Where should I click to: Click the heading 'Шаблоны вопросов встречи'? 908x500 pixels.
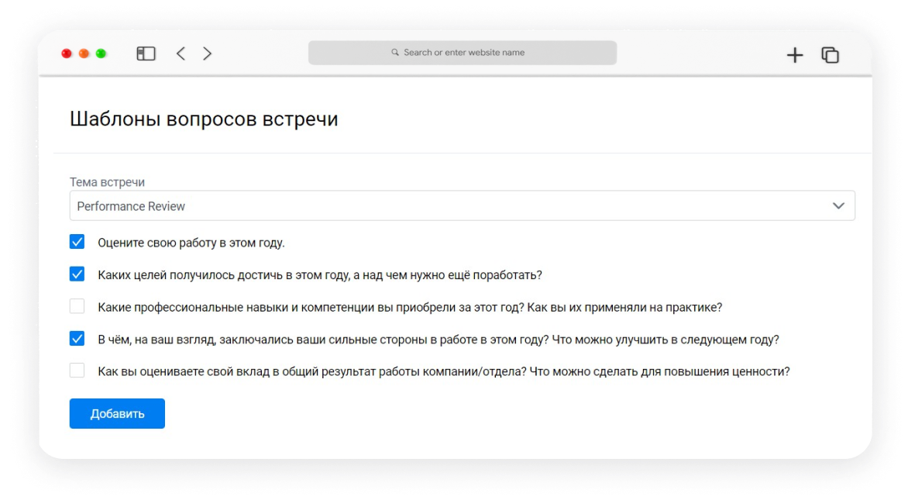click(x=204, y=119)
